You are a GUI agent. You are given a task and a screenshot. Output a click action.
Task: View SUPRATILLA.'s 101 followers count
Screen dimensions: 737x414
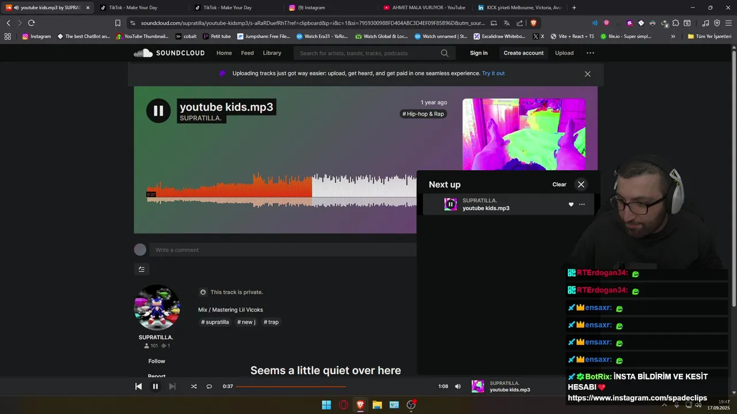pos(151,346)
